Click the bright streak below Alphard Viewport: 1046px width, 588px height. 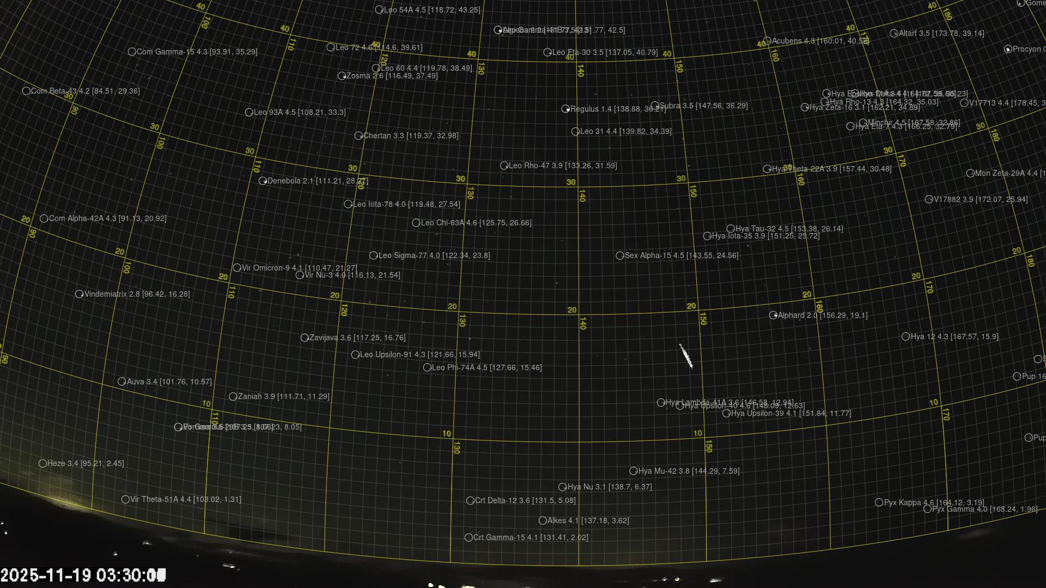pos(686,356)
